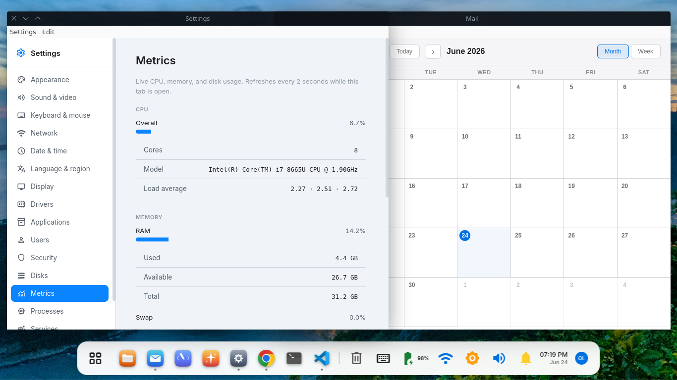Open the Settings menu in menu bar
677x380 pixels.
tap(23, 32)
